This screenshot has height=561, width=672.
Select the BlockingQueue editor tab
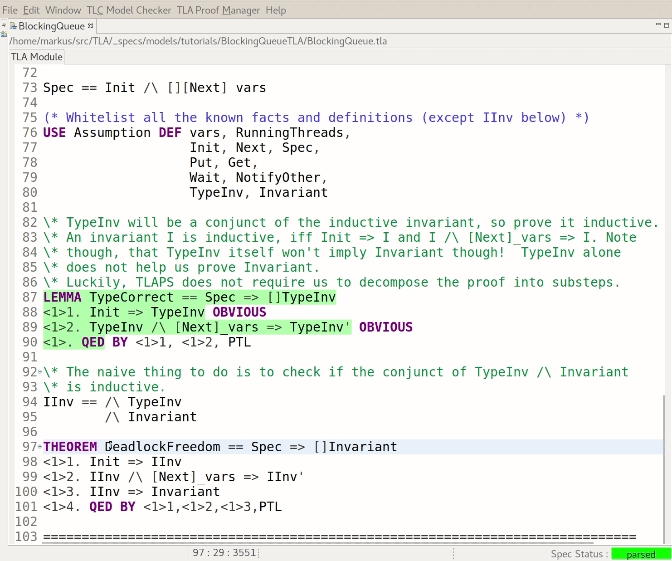click(51, 26)
